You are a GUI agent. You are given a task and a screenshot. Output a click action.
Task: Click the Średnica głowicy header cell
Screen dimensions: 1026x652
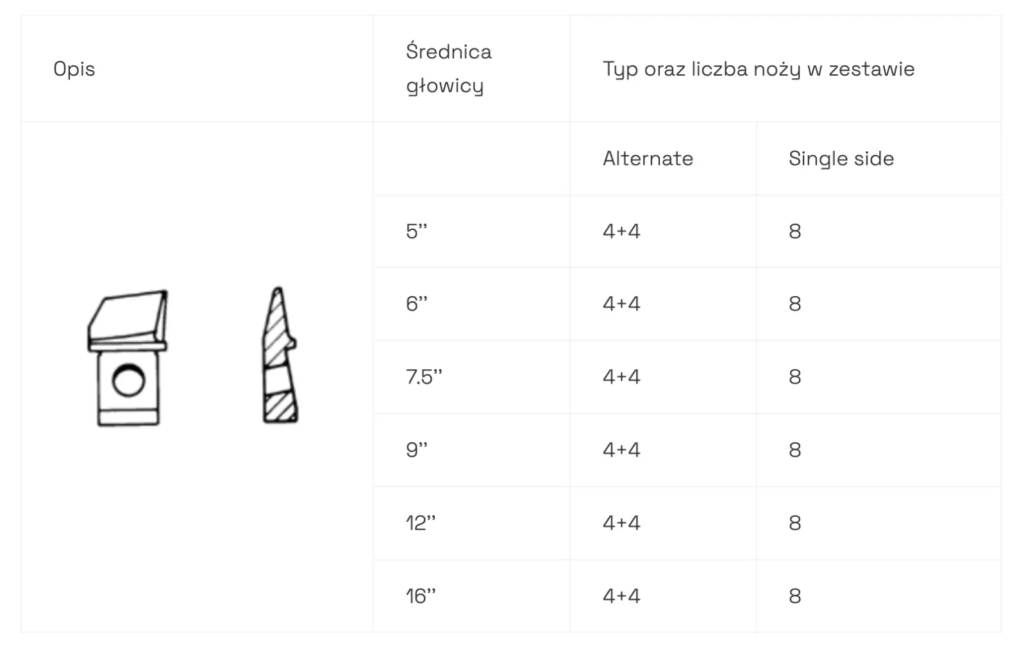[448, 69]
